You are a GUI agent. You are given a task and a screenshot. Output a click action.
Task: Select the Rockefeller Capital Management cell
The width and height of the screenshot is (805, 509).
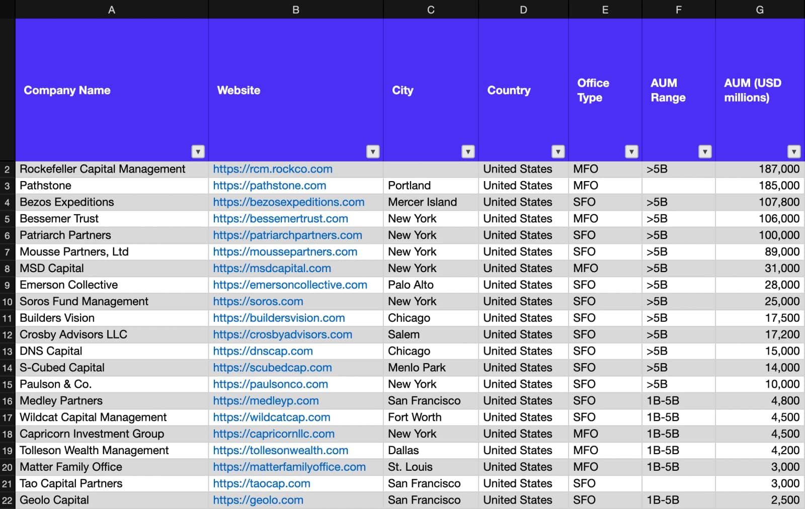[112, 169]
